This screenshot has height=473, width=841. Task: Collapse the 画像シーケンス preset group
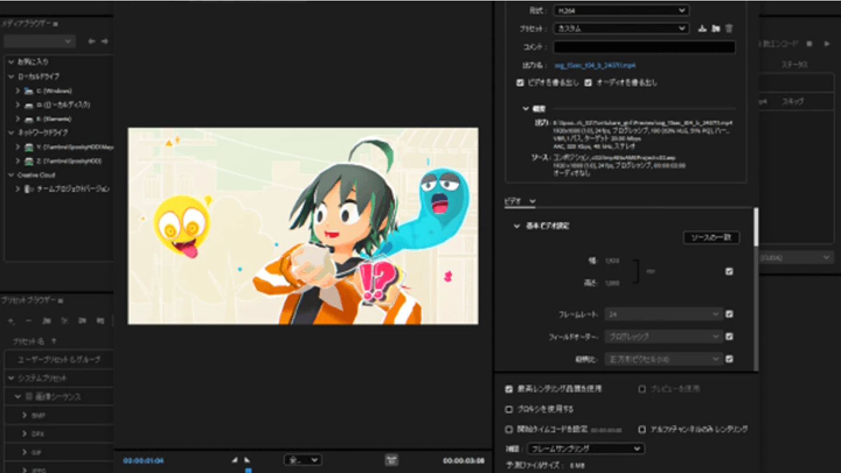(x=18, y=397)
